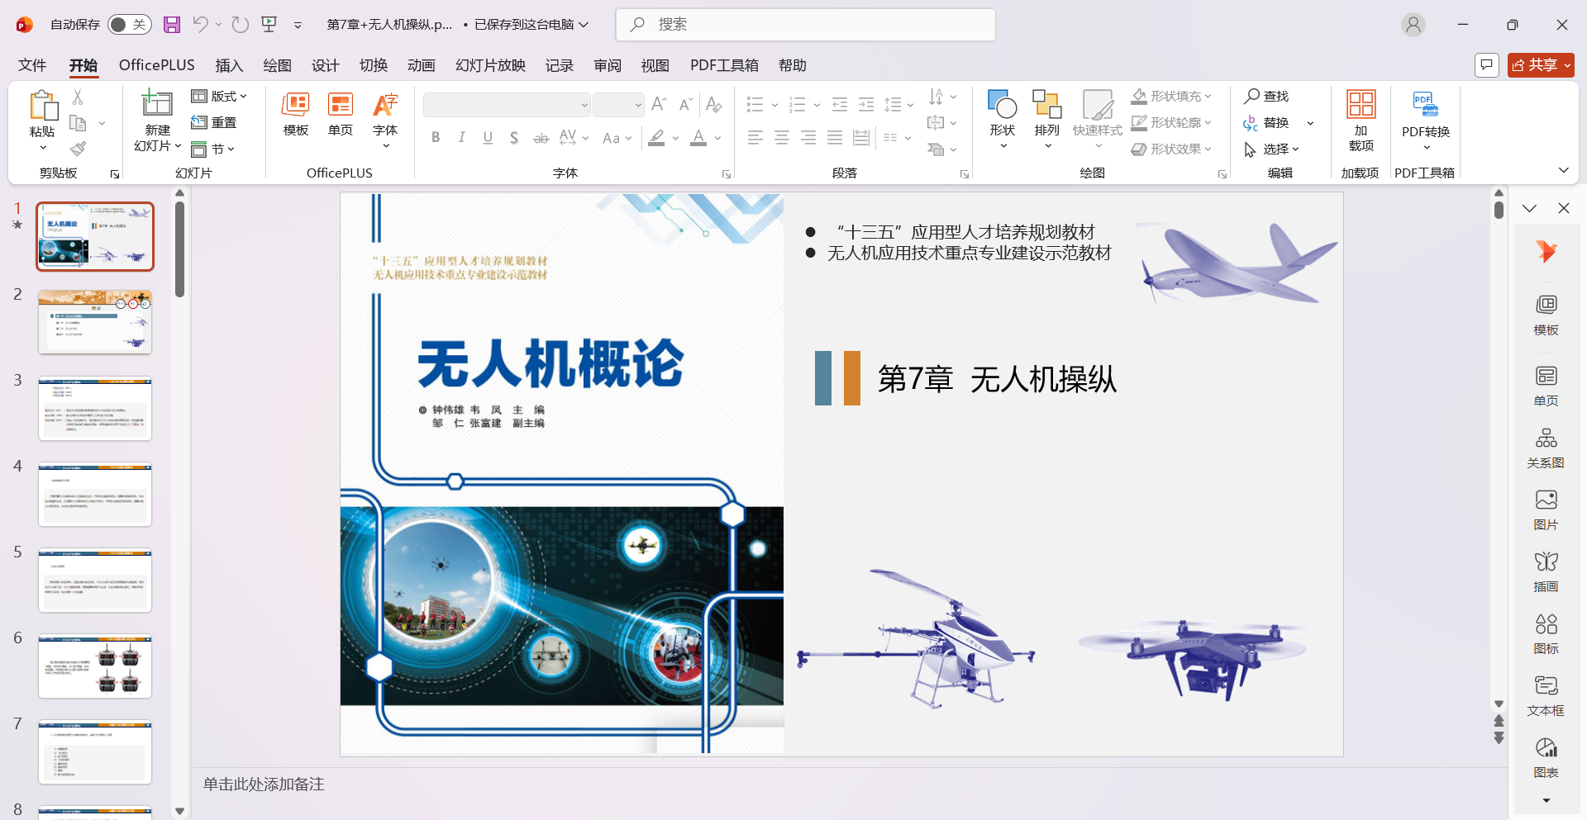The height and width of the screenshot is (820, 1587).
Task: Click the 单页 single page icon in ribbon
Action: [341, 105]
